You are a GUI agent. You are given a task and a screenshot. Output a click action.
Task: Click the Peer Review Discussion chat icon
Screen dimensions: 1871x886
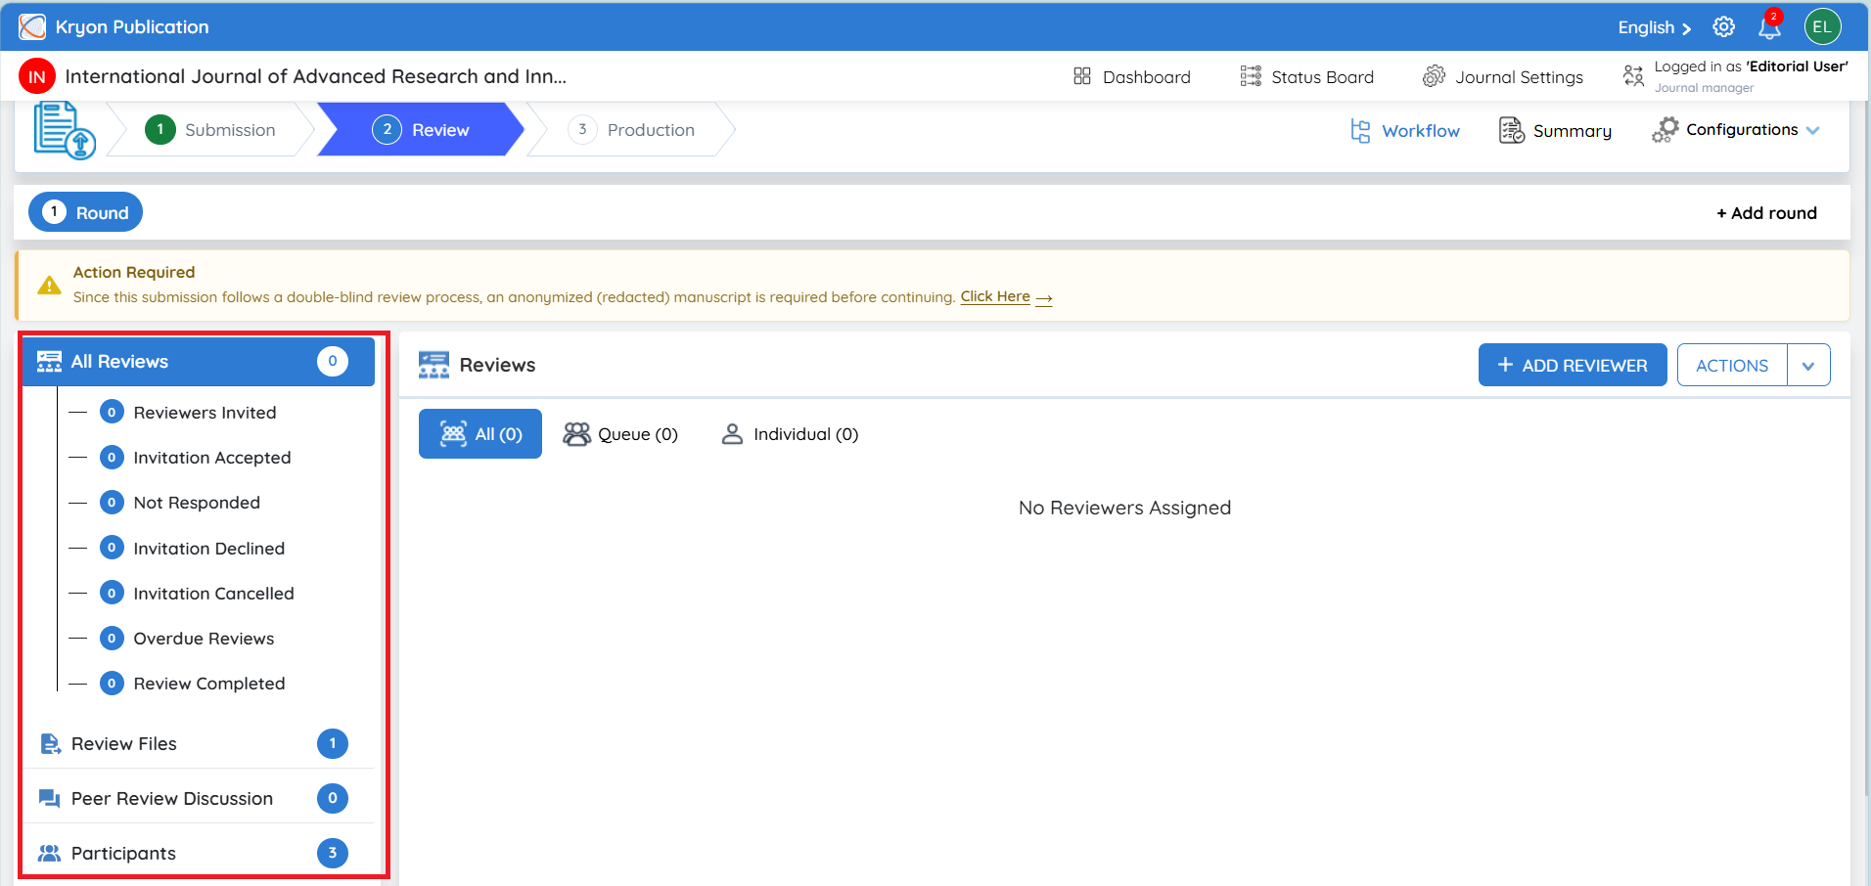[x=49, y=799]
